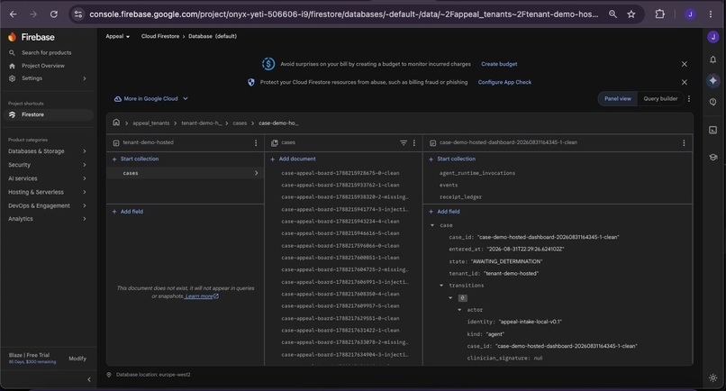
Task: Expand Analytics category
Action: (x=47, y=219)
